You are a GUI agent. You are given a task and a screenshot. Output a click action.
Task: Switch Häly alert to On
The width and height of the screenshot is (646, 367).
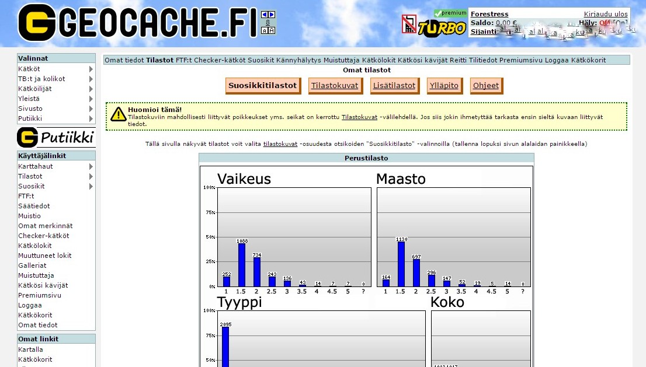[x=621, y=23]
